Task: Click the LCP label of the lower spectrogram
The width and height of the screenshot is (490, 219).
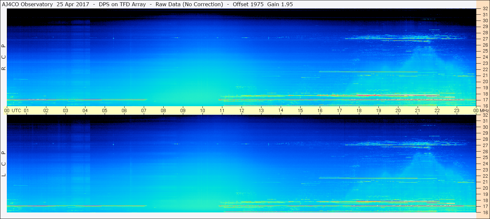Action: tap(4, 164)
